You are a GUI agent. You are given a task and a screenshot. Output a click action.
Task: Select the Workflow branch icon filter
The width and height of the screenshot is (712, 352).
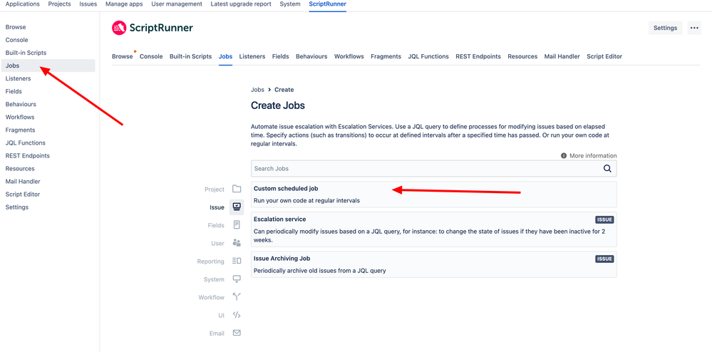[237, 297]
